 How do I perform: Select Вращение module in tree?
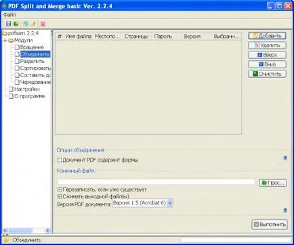32,47
